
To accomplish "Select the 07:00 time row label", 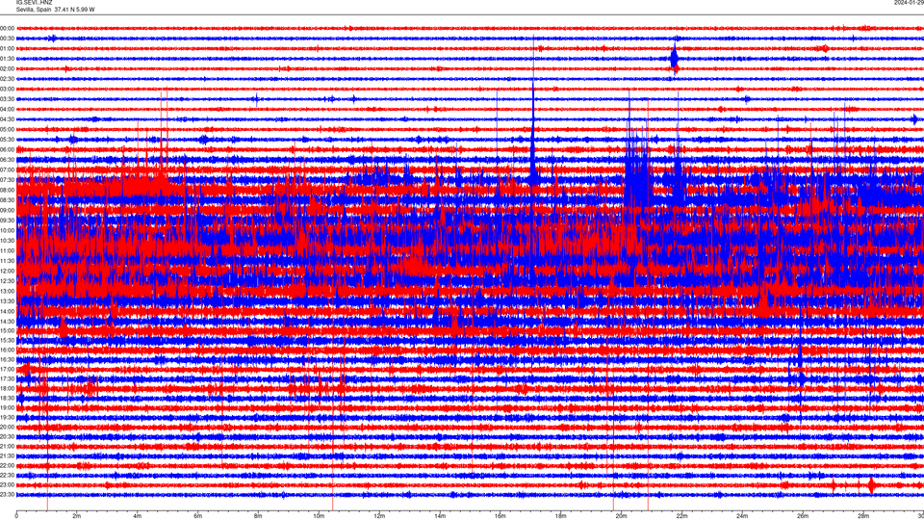I will (7, 169).
